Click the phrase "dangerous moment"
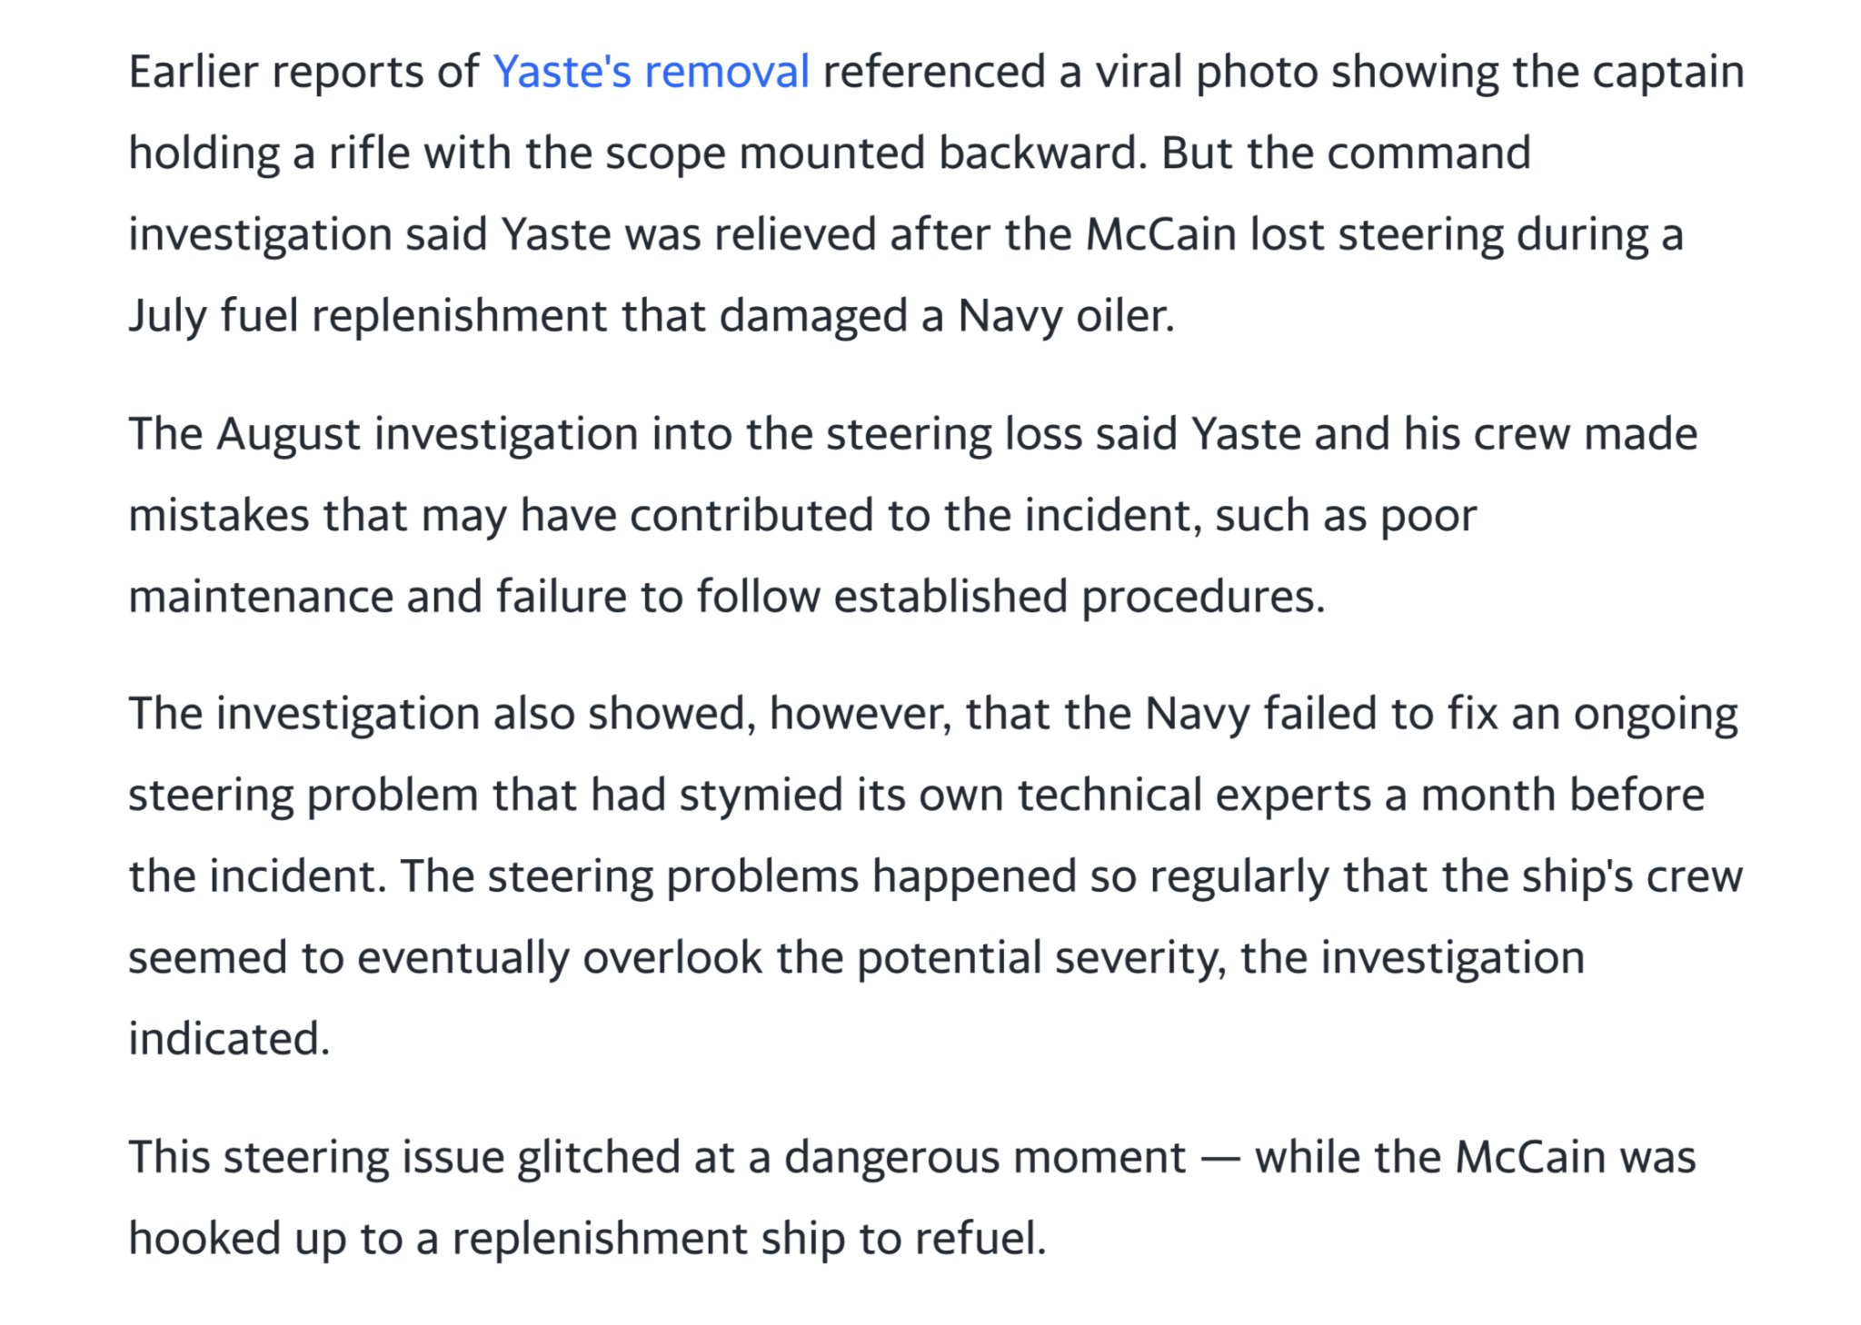The width and height of the screenshot is (1861, 1325). [984, 1157]
